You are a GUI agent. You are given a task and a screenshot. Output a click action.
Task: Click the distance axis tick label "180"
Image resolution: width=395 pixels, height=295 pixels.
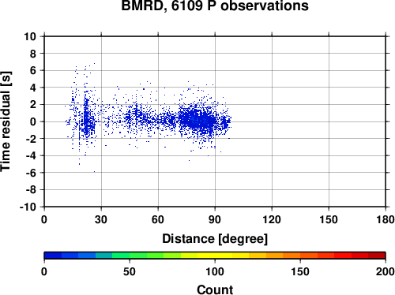point(386,219)
